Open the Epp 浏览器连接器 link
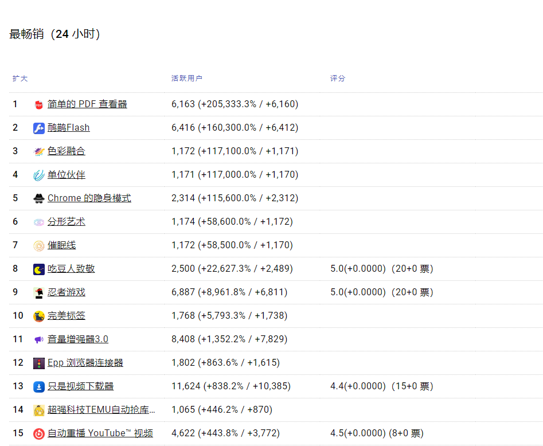 [85, 363]
